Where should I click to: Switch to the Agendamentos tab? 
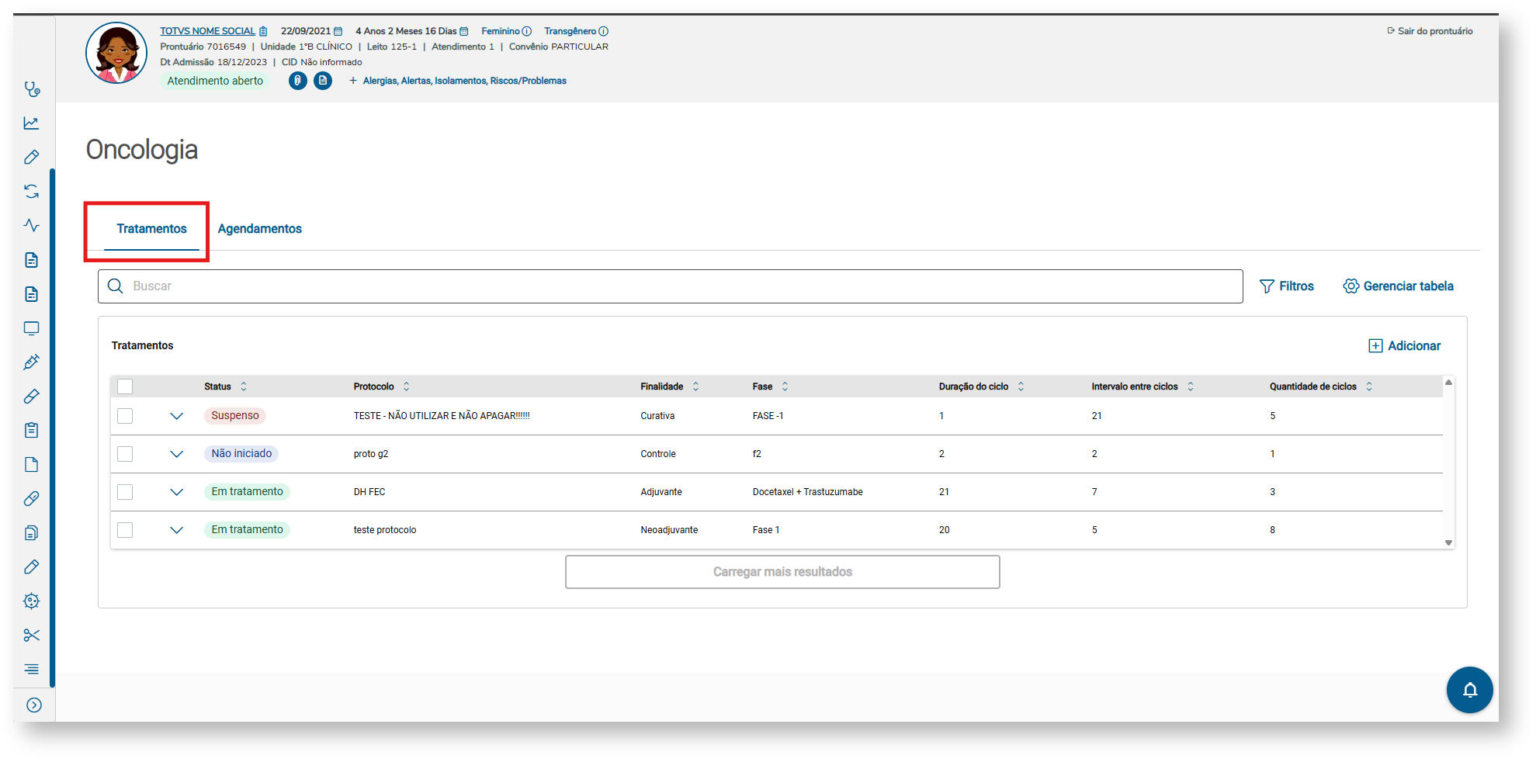pyautogui.click(x=259, y=229)
